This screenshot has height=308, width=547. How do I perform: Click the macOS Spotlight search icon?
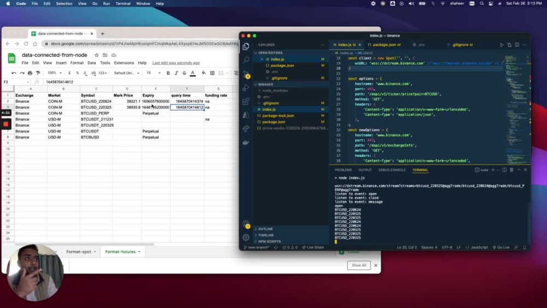click(x=482, y=3)
